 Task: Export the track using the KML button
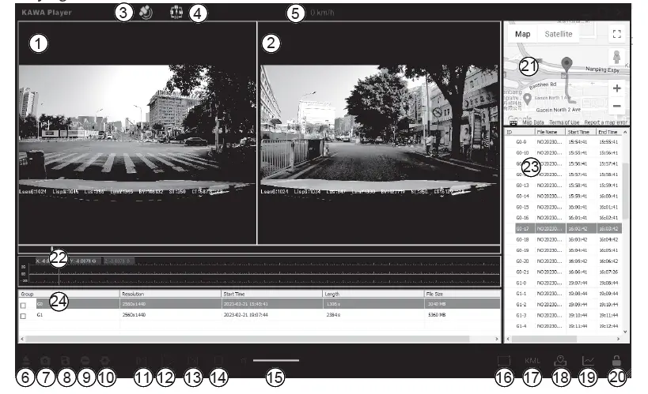(x=532, y=361)
